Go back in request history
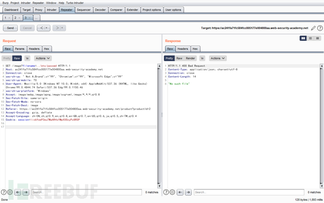The image size is (324, 203). click(41, 28)
